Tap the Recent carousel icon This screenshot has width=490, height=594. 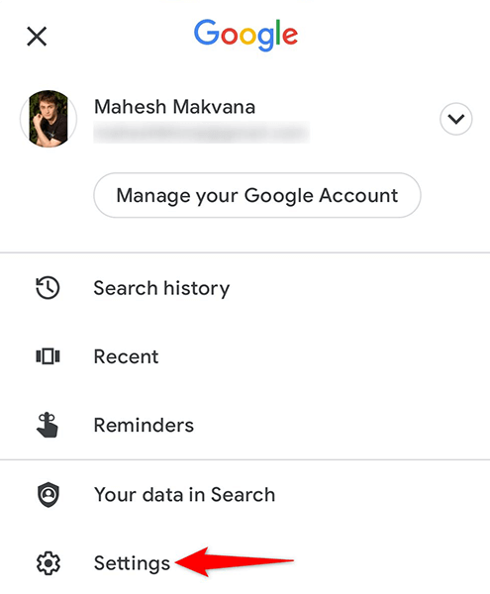point(48,356)
